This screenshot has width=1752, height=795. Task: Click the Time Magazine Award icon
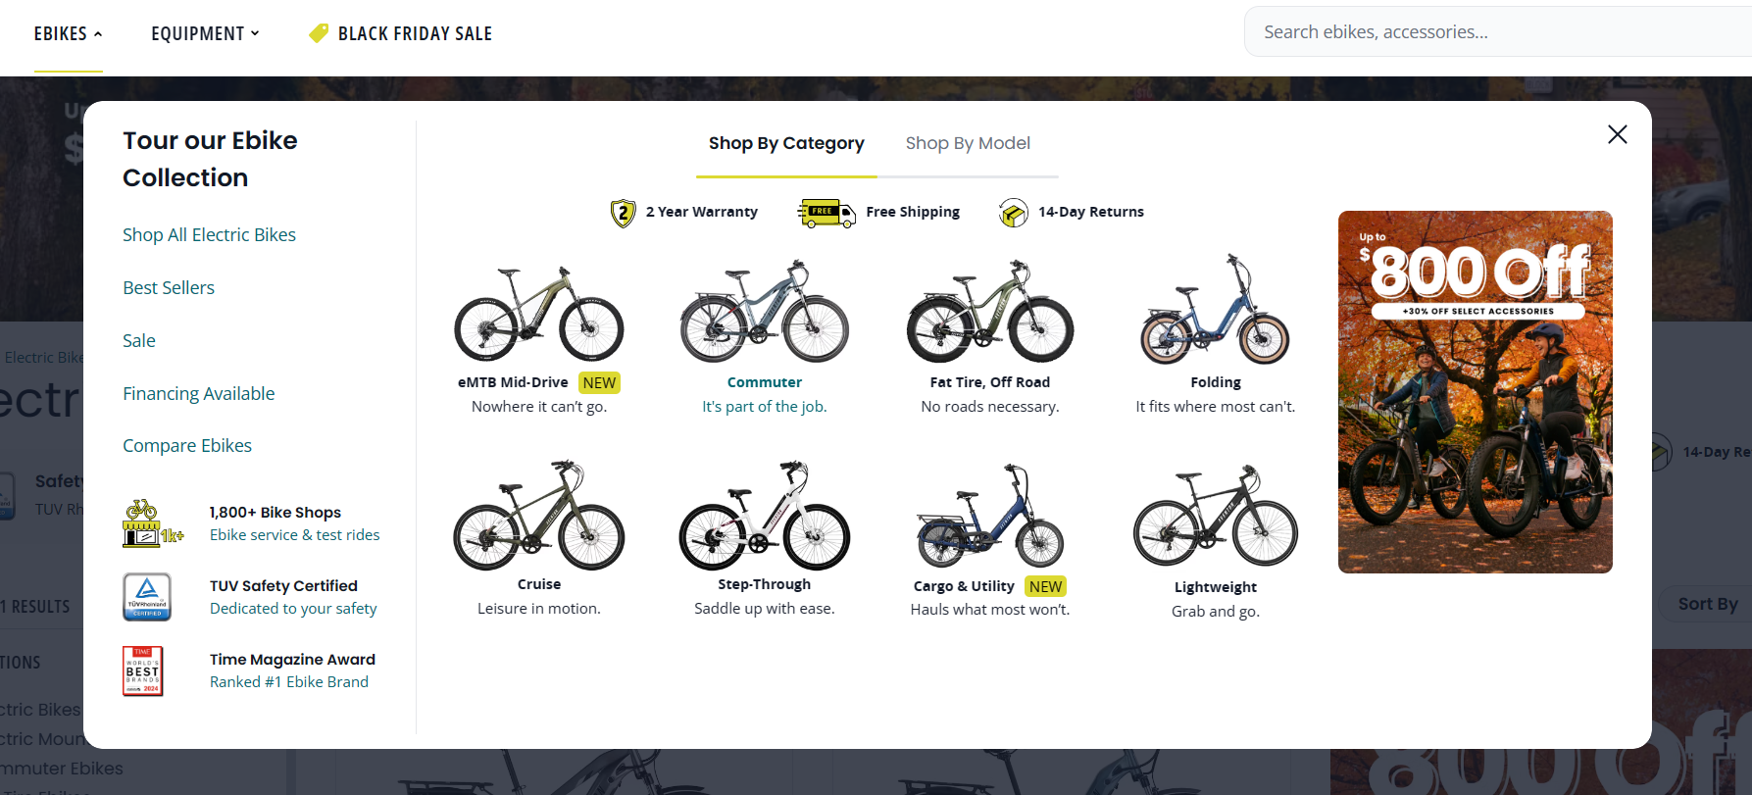tap(143, 671)
